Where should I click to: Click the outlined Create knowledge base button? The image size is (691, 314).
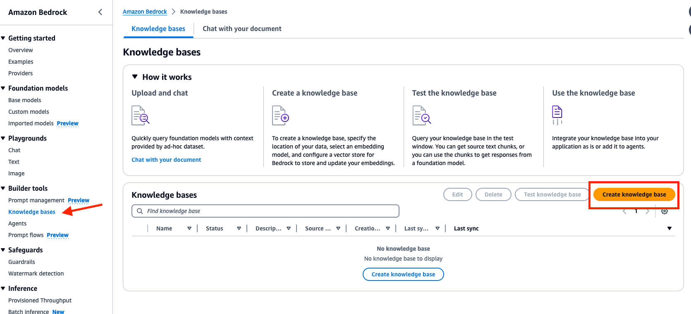click(403, 274)
